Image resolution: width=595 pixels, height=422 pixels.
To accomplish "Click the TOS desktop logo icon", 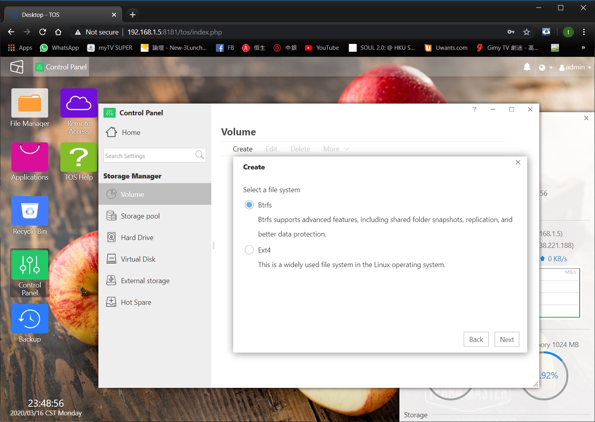I will [x=17, y=67].
